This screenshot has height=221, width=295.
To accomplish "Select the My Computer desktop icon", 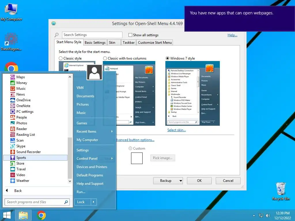I will (11, 12).
